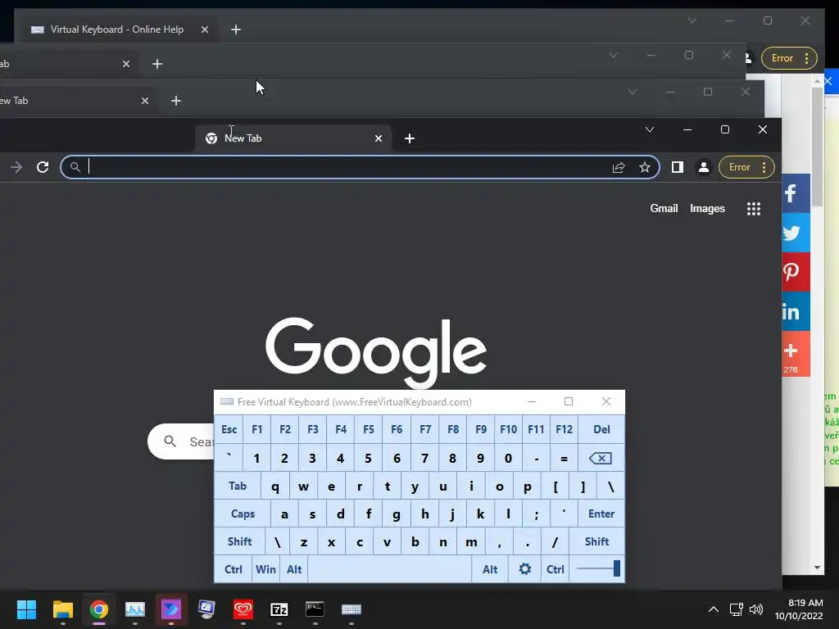Open Chrome side panel icon

click(x=678, y=167)
